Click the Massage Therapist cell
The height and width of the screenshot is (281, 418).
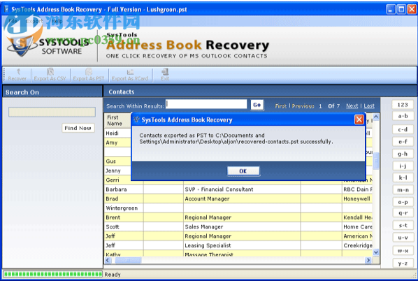pos(242,254)
